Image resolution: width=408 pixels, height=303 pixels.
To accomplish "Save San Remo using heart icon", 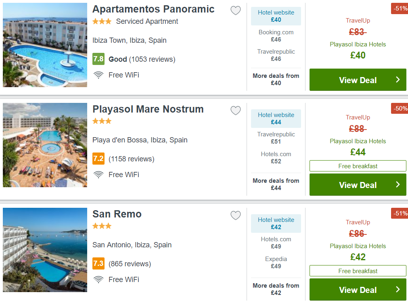I will pyautogui.click(x=236, y=215).
